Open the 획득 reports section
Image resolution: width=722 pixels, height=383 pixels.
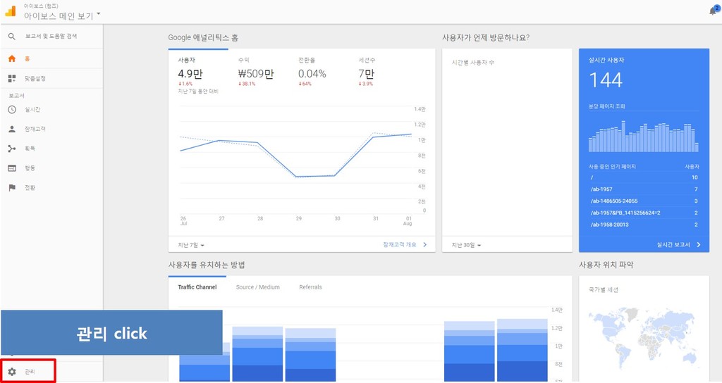click(x=30, y=149)
